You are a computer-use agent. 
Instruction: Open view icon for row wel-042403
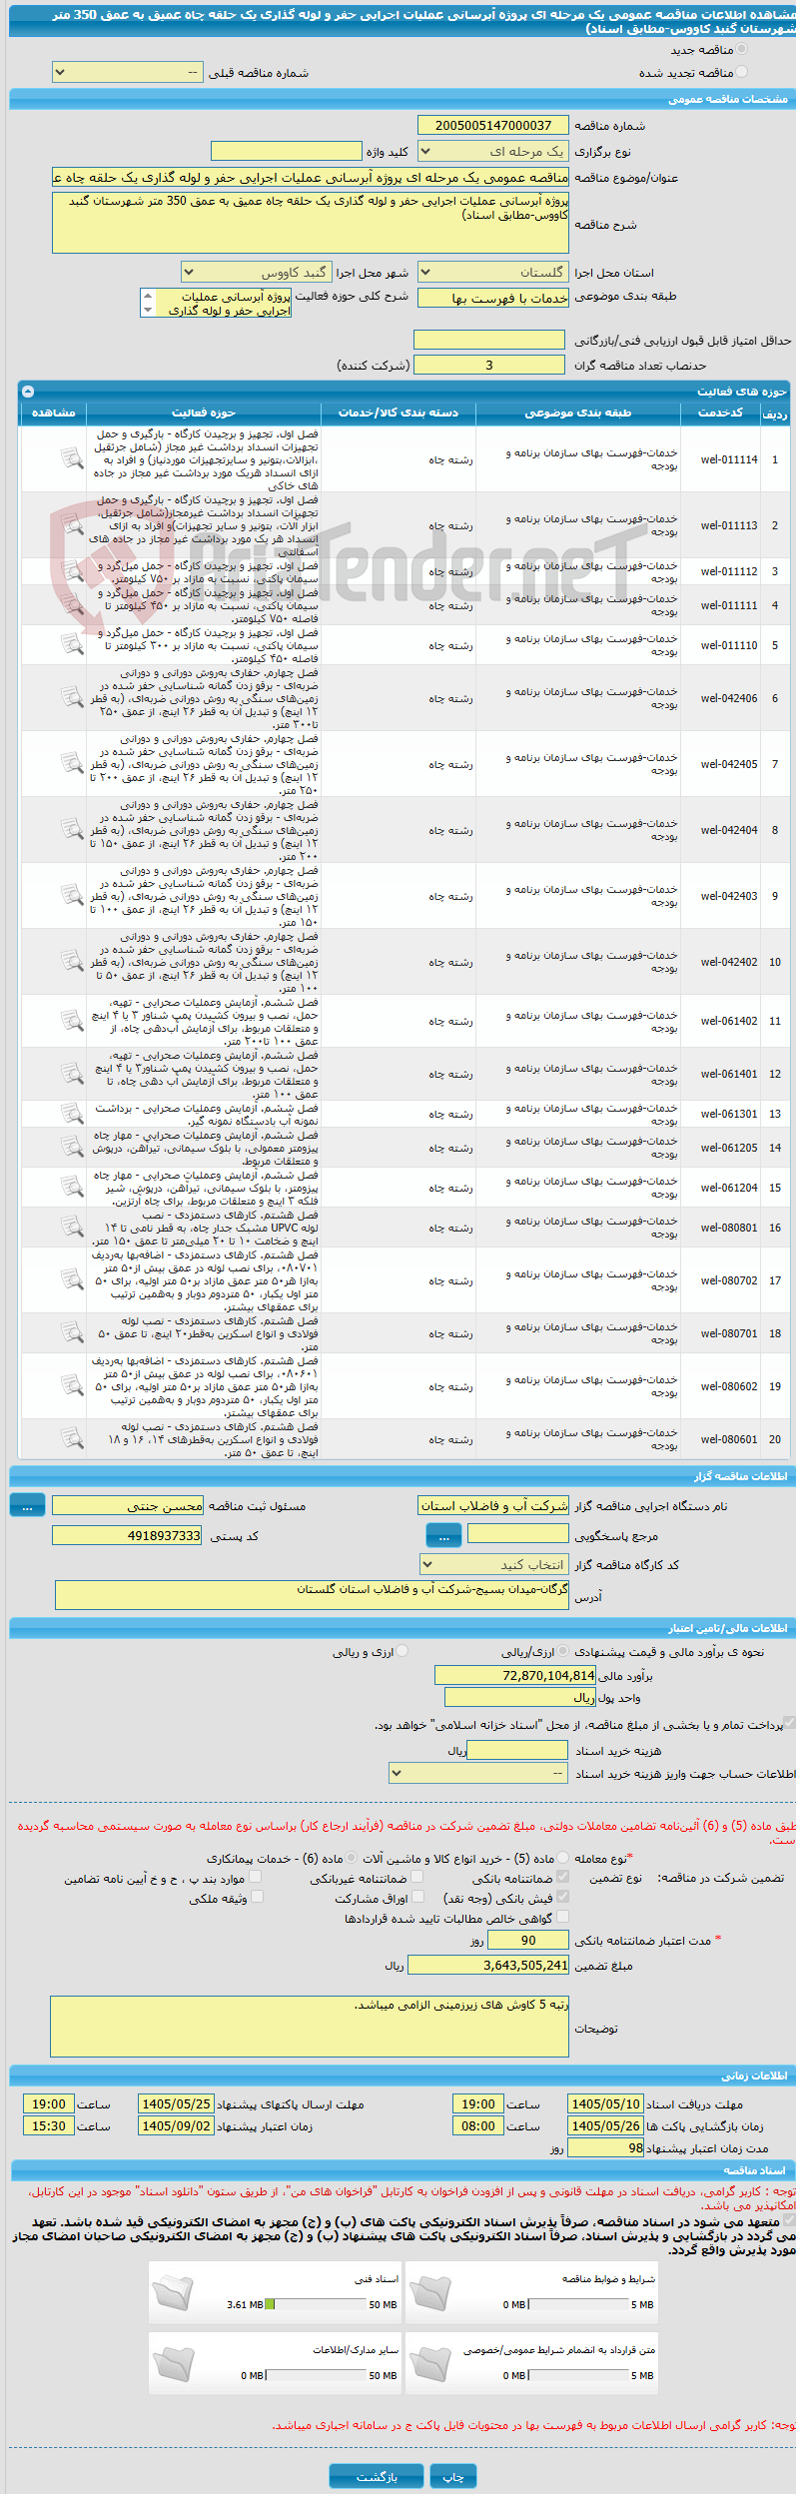pos(72,896)
